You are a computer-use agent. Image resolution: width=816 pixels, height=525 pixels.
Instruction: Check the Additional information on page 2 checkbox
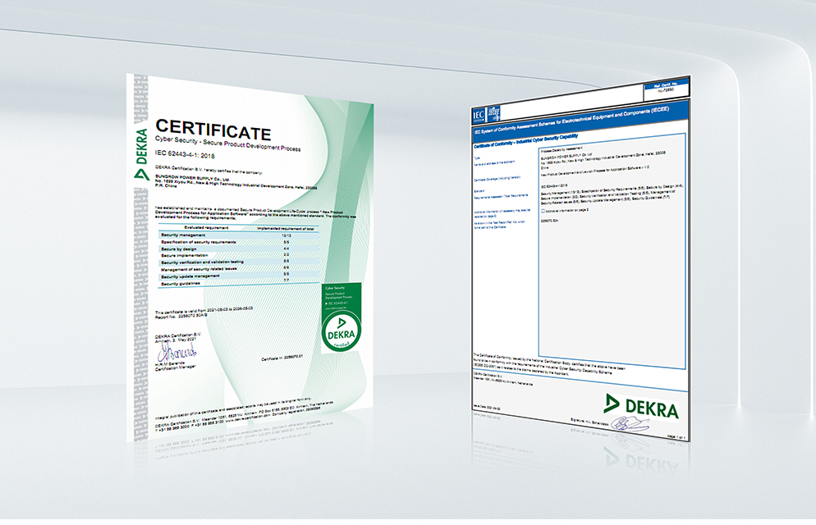[543, 209]
